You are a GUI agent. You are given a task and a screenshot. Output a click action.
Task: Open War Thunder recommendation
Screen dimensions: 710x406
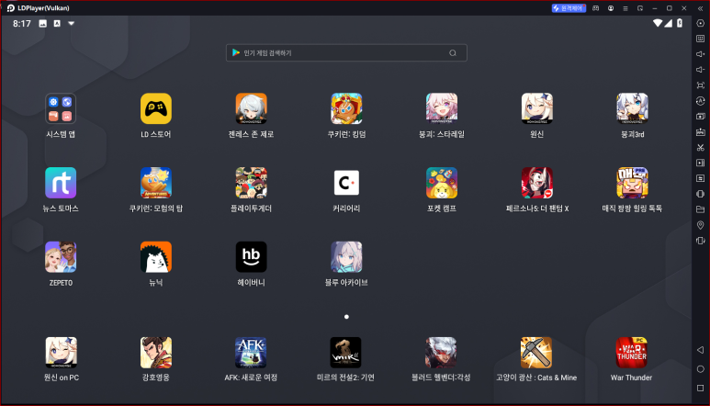point(632,353)
